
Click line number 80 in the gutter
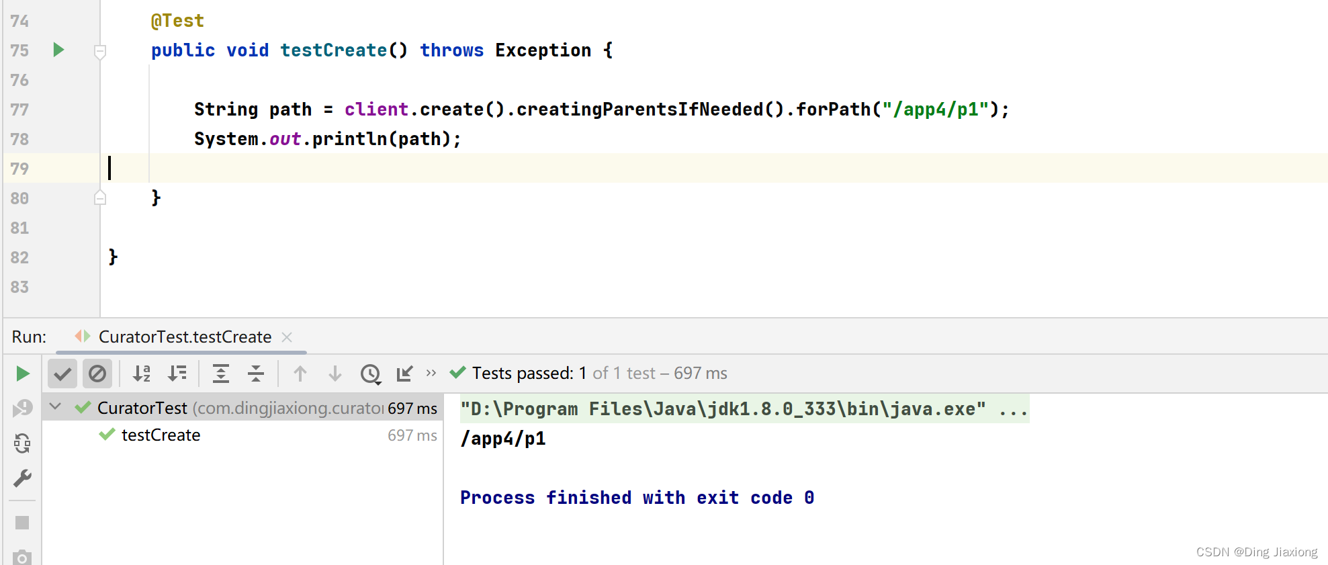point(19,198)
